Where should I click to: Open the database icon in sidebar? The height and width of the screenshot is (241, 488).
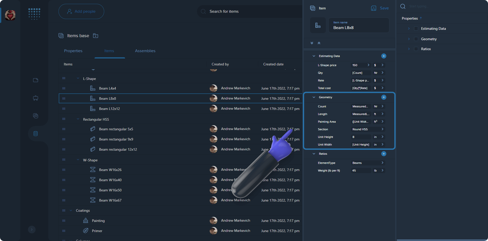point(36,134)
